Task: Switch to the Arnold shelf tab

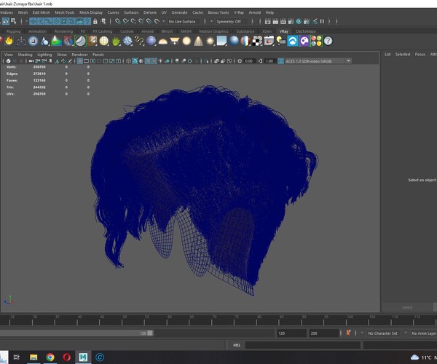Action: [x=147, y=31]
